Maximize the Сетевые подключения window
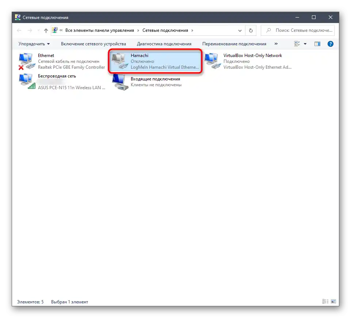 tap(314, 17)
